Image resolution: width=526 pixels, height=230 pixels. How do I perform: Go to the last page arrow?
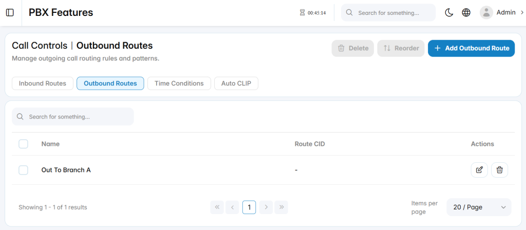[281, 207]
